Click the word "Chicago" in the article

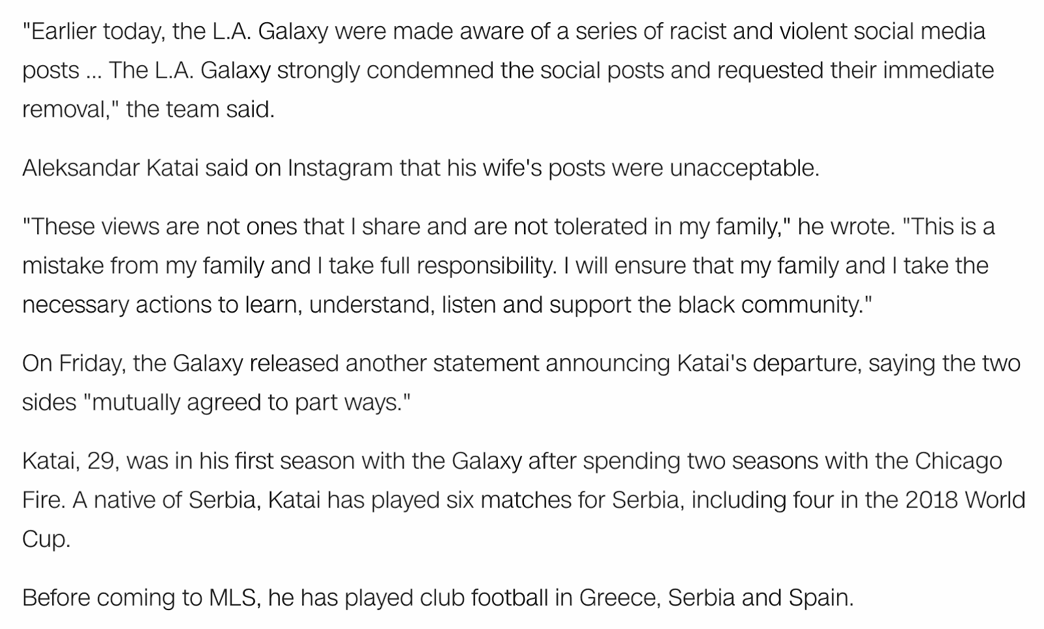958,461
